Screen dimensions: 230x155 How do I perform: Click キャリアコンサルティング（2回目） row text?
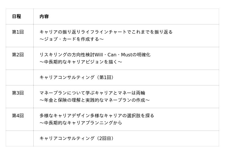pos(77,138)
